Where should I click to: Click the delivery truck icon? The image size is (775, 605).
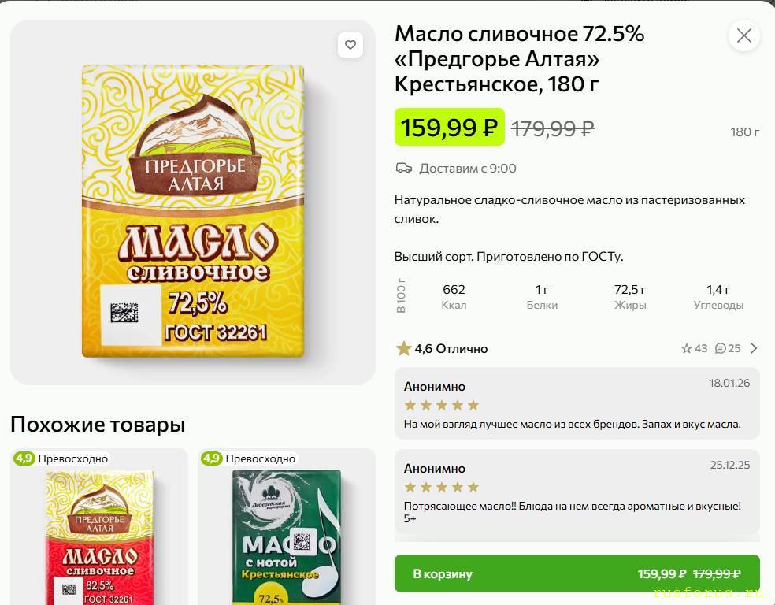[x=403, y=168]
